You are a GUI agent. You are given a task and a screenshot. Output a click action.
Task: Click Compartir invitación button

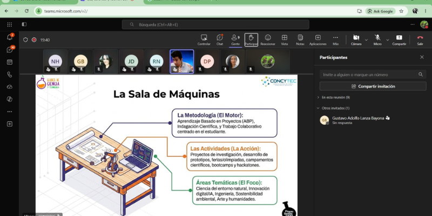373,86
